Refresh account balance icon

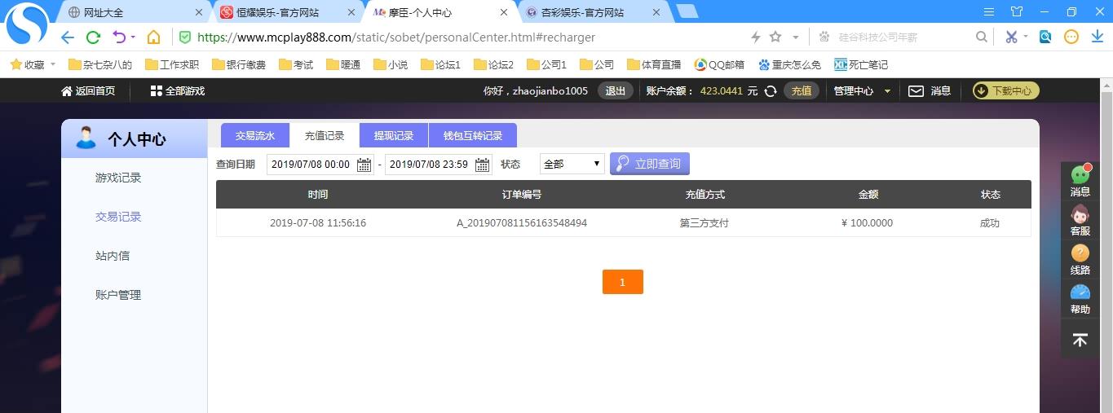771,91
